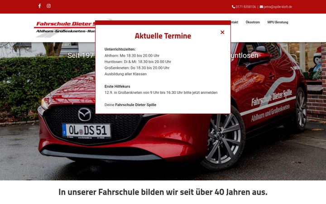Click the Großenkneten Do schedule line
The image size is (326, 204).
point(137,68)
